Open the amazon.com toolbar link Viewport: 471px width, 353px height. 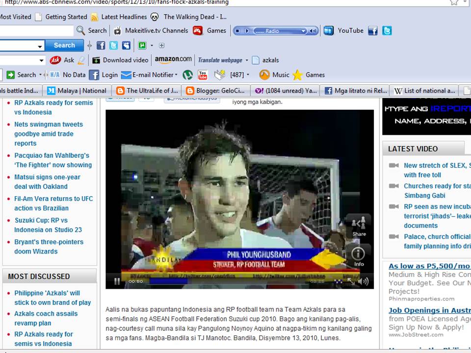[173, 59]
